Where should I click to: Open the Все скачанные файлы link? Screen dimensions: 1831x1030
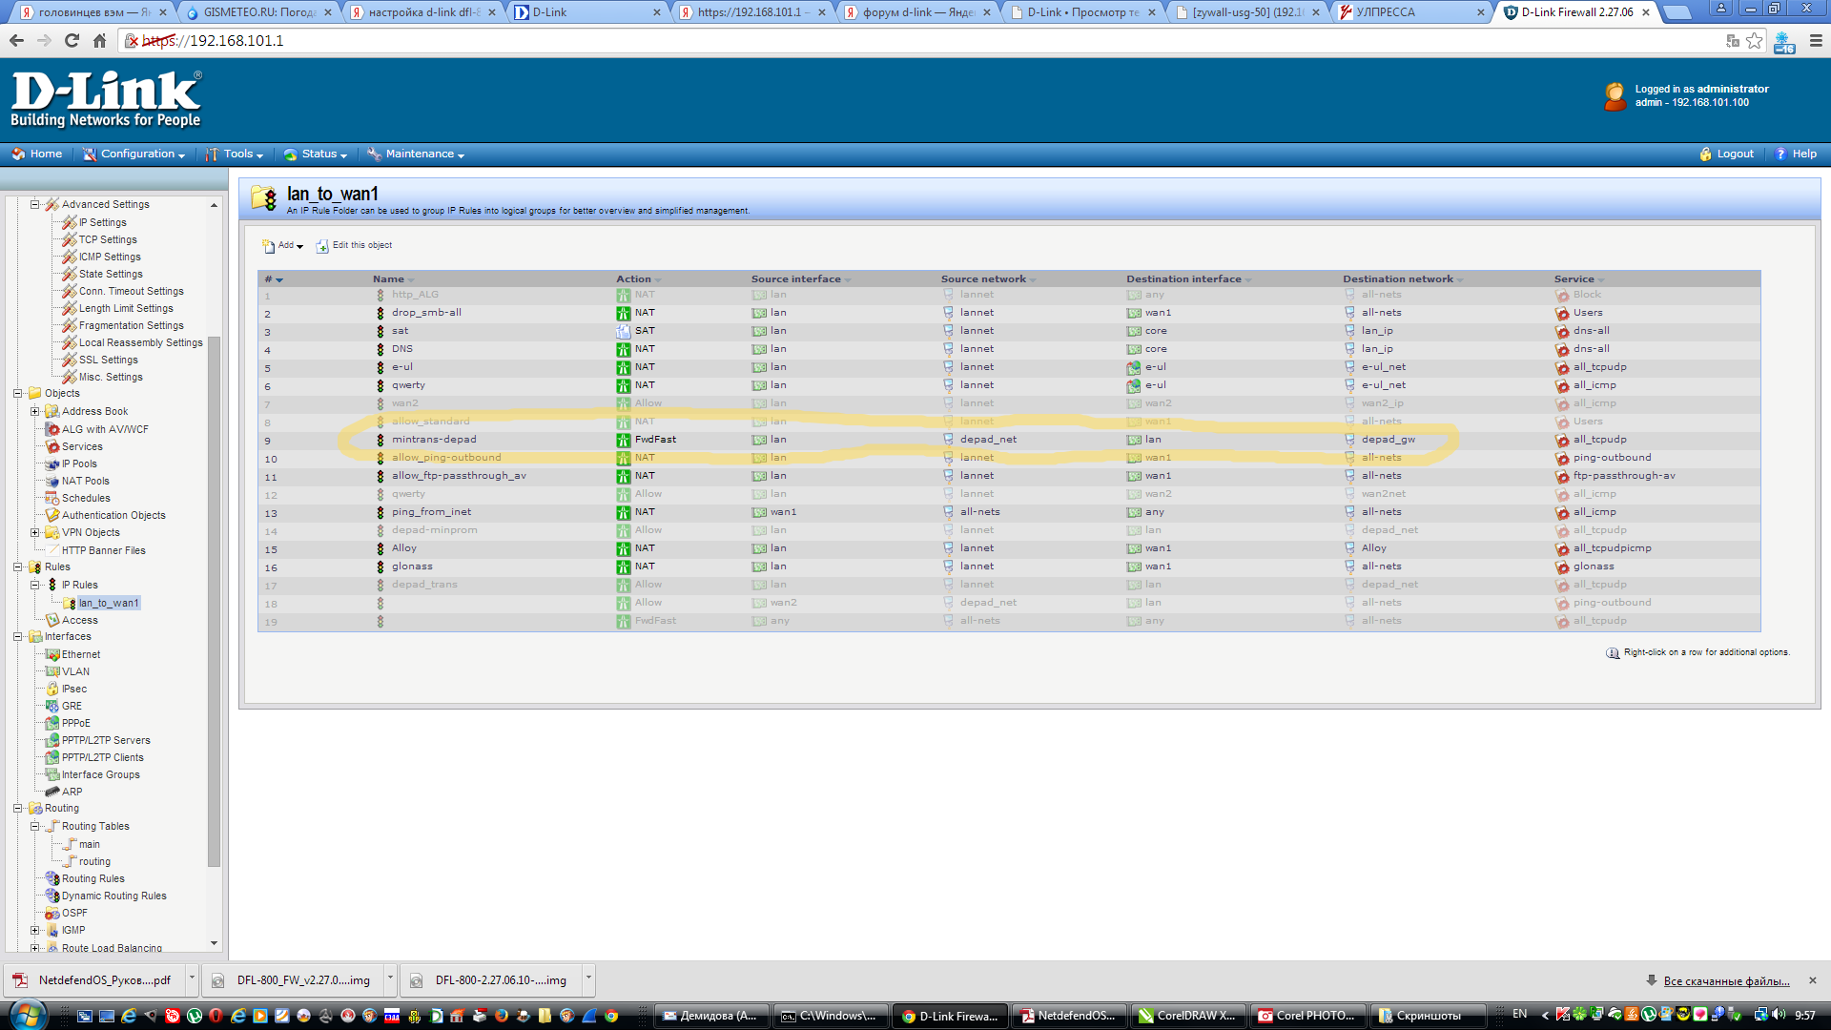(x=1725, y=980)
